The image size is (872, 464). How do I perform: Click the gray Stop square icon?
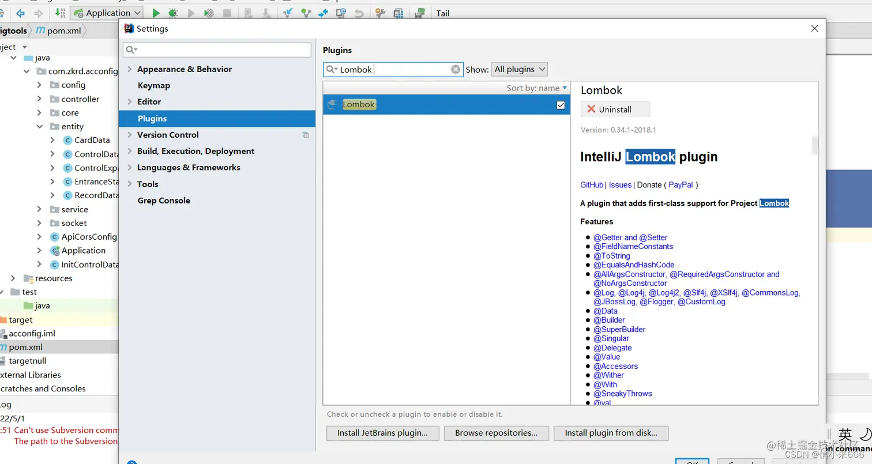tap(227, 13)
